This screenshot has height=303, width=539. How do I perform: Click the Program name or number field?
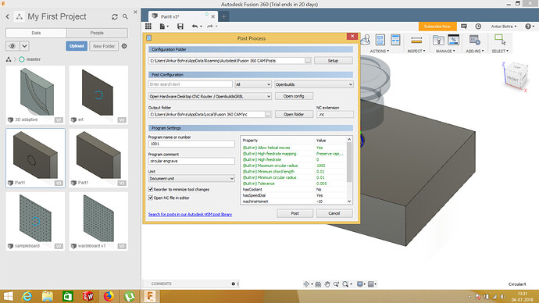[191, 144]
